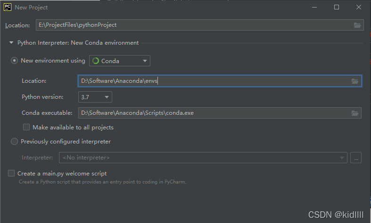Maximize the New Project window
The height and width of the screenshot is (223, 371).
pyautogui.click(x=337, y=8)
